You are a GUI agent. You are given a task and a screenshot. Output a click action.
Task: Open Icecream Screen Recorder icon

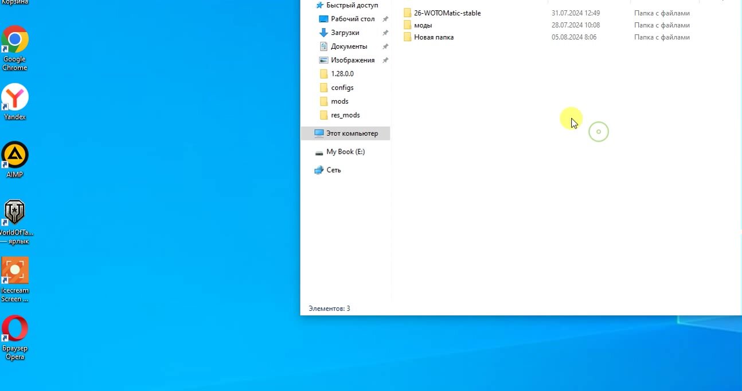click(15, 271)
